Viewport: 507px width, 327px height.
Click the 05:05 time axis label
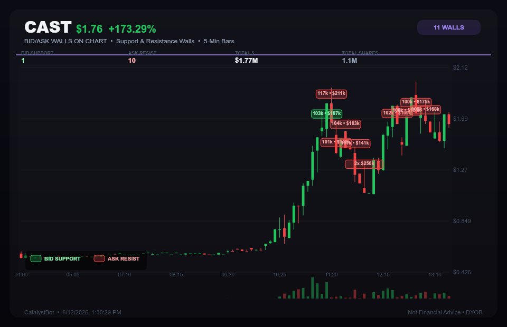pyautogui.click(x=73, y=275)
